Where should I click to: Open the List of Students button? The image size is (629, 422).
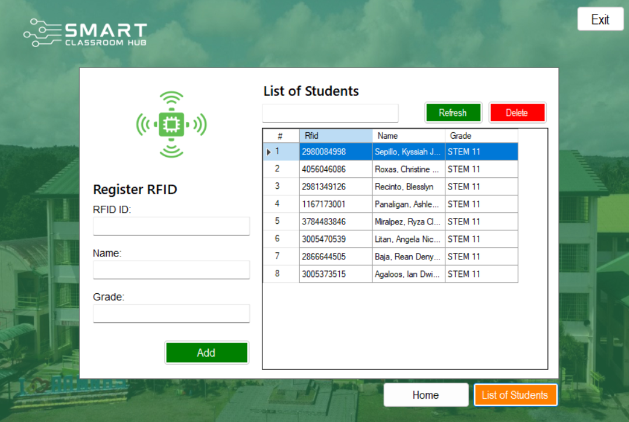(x=515, y=395)
